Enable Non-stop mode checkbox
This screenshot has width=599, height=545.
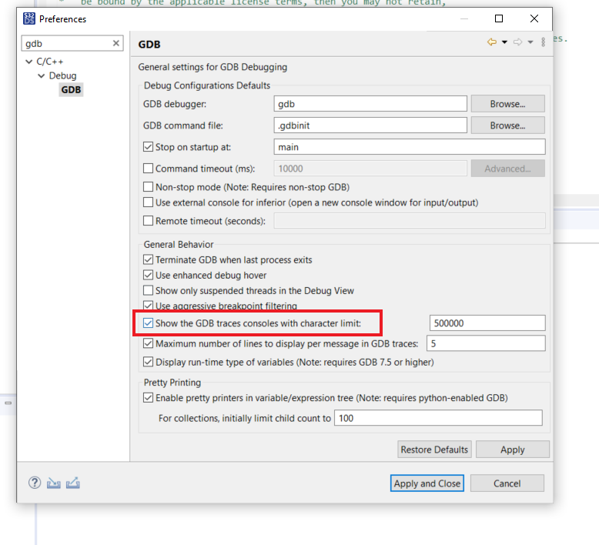click(x=149, y=187)
